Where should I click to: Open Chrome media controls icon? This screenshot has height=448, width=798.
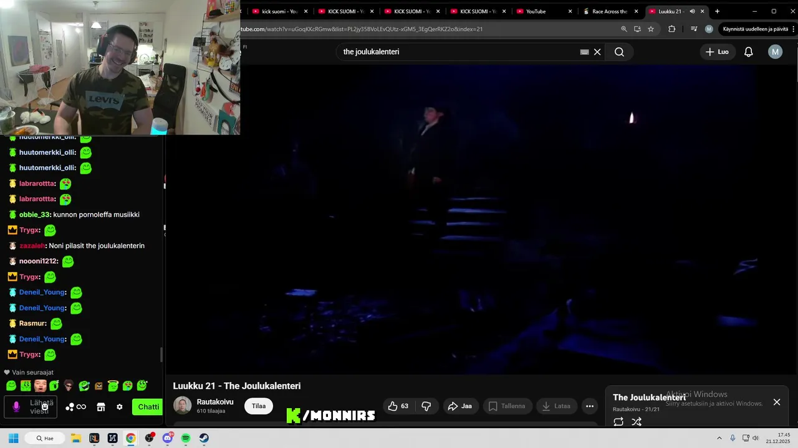694,29
